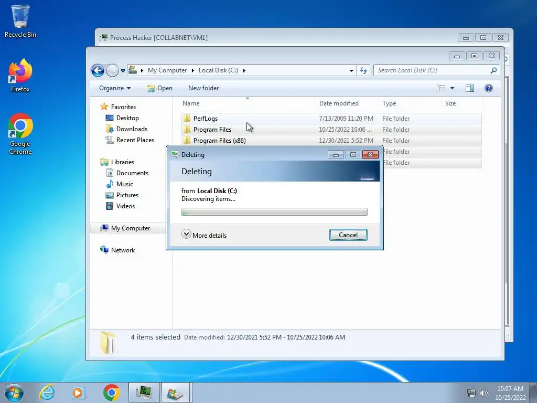Expand the arrow after Local Disk (C:) breadcrumb

pos(244,70)
